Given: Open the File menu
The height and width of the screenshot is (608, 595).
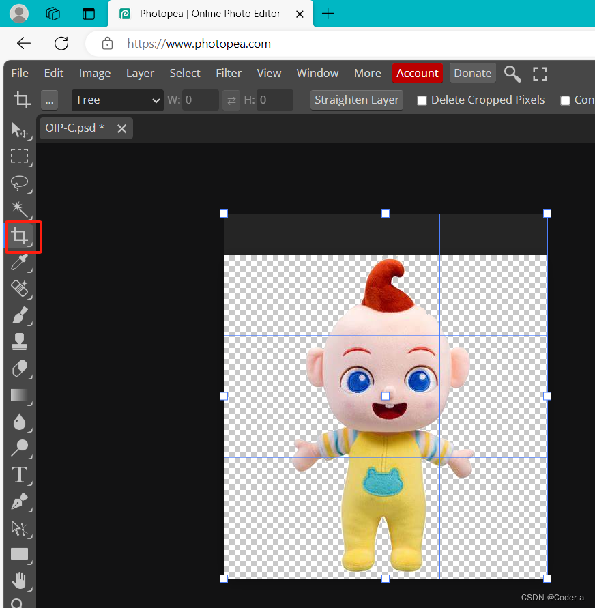Looking at the screenshot, I should click(20, 73).
